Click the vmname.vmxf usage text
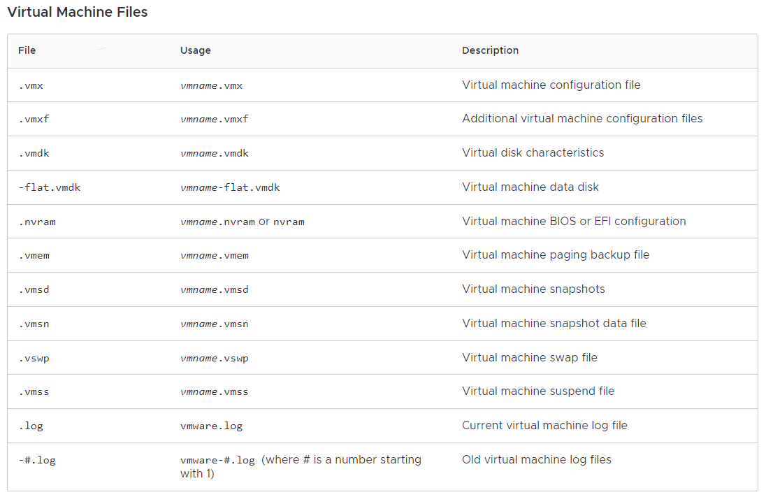 [x=214, y=119]
